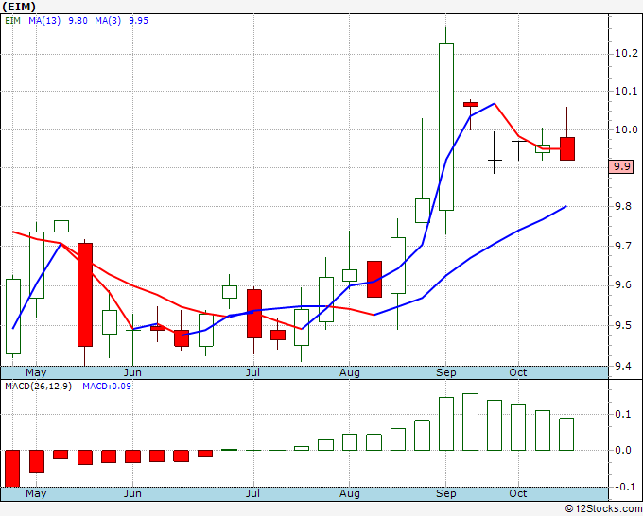Click the 10.2 price axis label
This screenshot has width=643, height=516.
click(x=626, y=53)
